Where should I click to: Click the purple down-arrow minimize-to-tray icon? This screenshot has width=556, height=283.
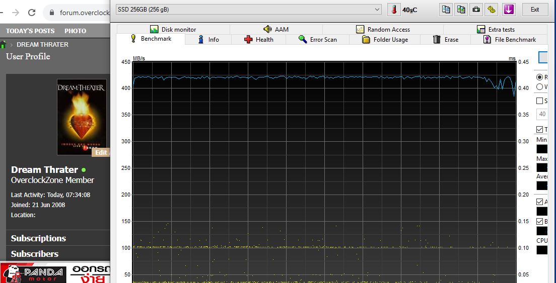coord(509,10)
